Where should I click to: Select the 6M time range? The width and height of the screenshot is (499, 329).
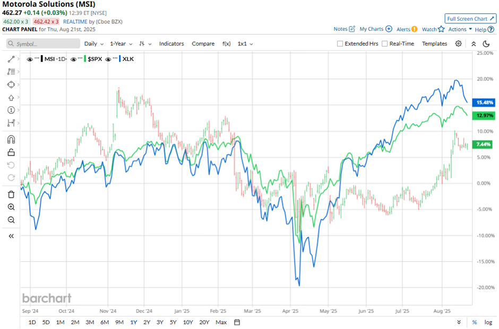[x=105, y=322]
